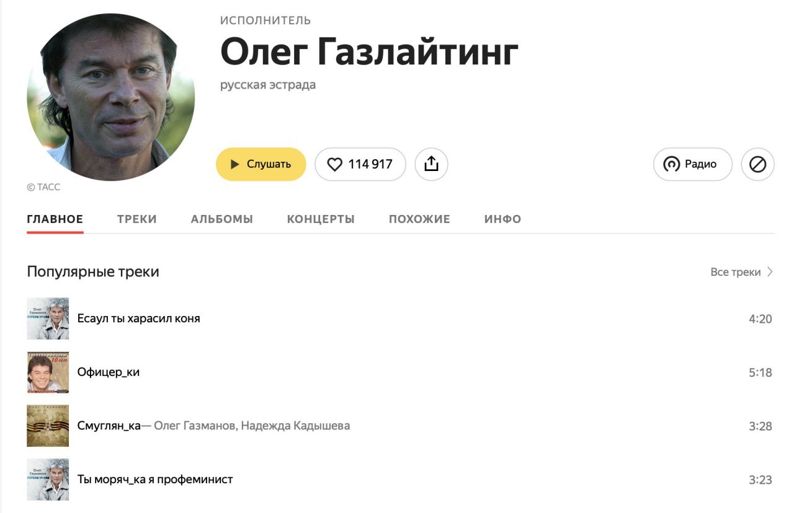The height and width of the screenshot is (513, 794).
Task: Click the Популярные треки section heading
Action: click(x=93, y=272)
